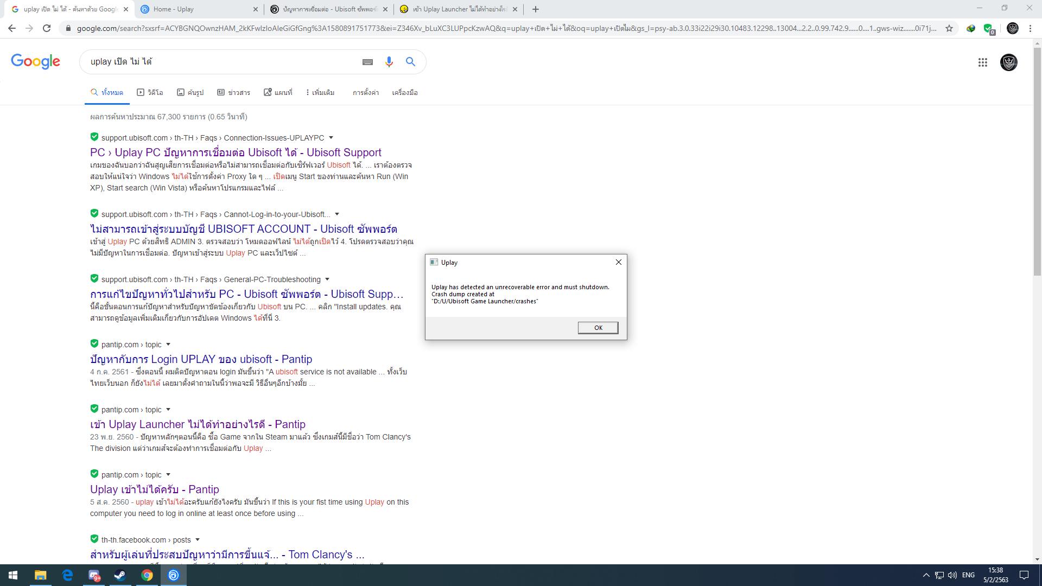Open Steam from the taskbar
Image resolution: width=1042 pixels, height=586 pixels.
[120, 575]
